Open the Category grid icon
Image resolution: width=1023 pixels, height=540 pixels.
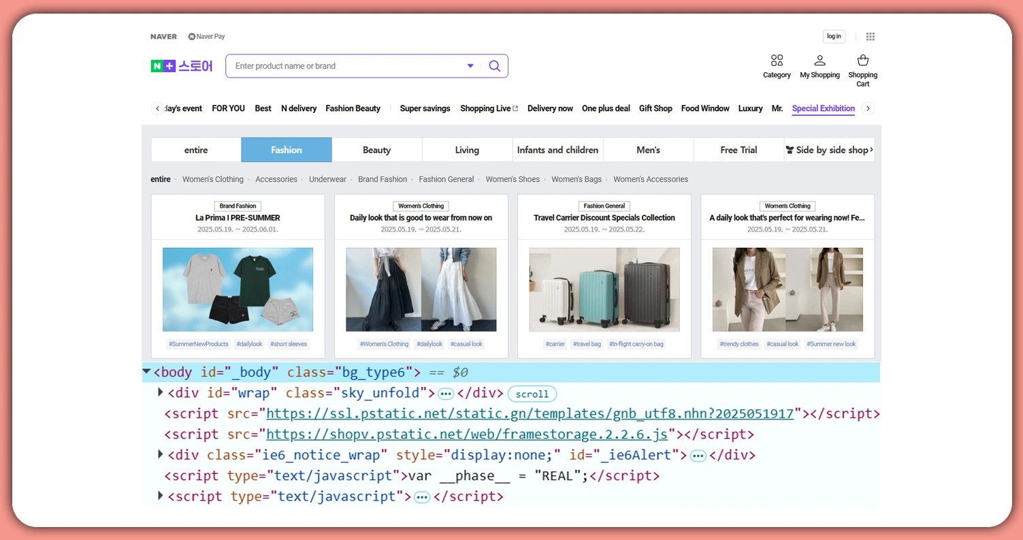coord(777,61)
